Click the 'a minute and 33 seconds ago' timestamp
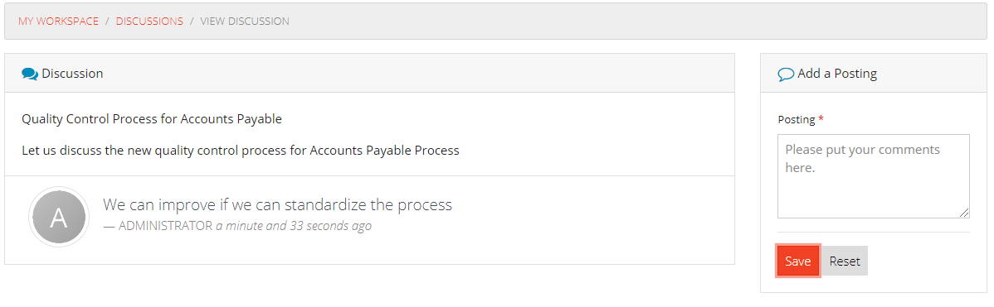 click(x=294, y=226)
